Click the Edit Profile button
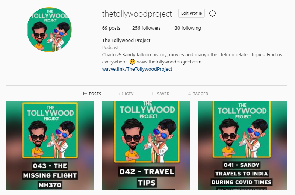295x195 pixels. [x=191, y=13]
